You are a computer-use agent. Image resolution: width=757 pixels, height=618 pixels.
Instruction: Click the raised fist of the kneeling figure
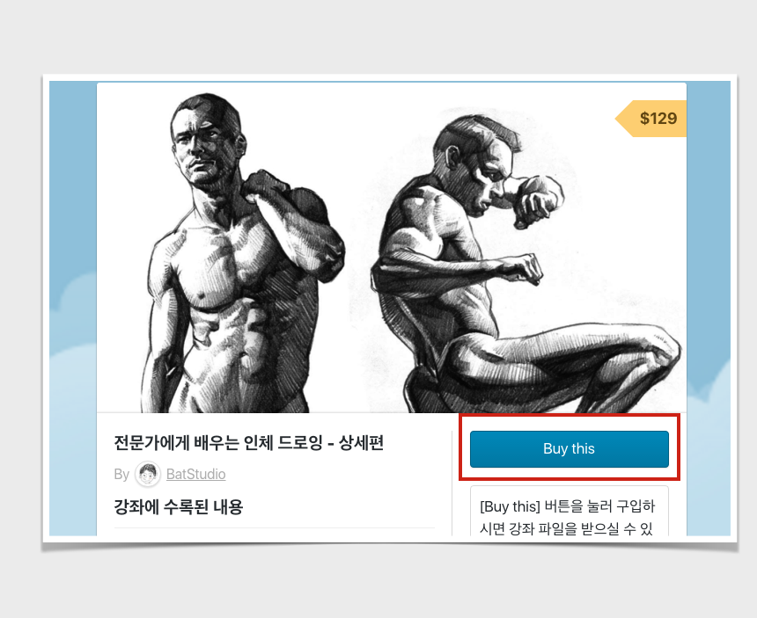coord(536,202)
